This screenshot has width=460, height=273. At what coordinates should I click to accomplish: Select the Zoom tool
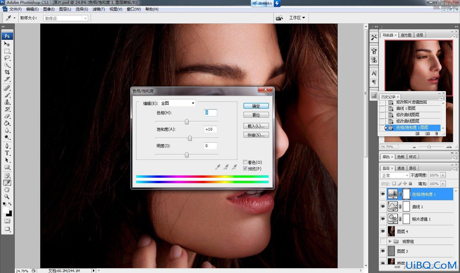coord(7,197)
